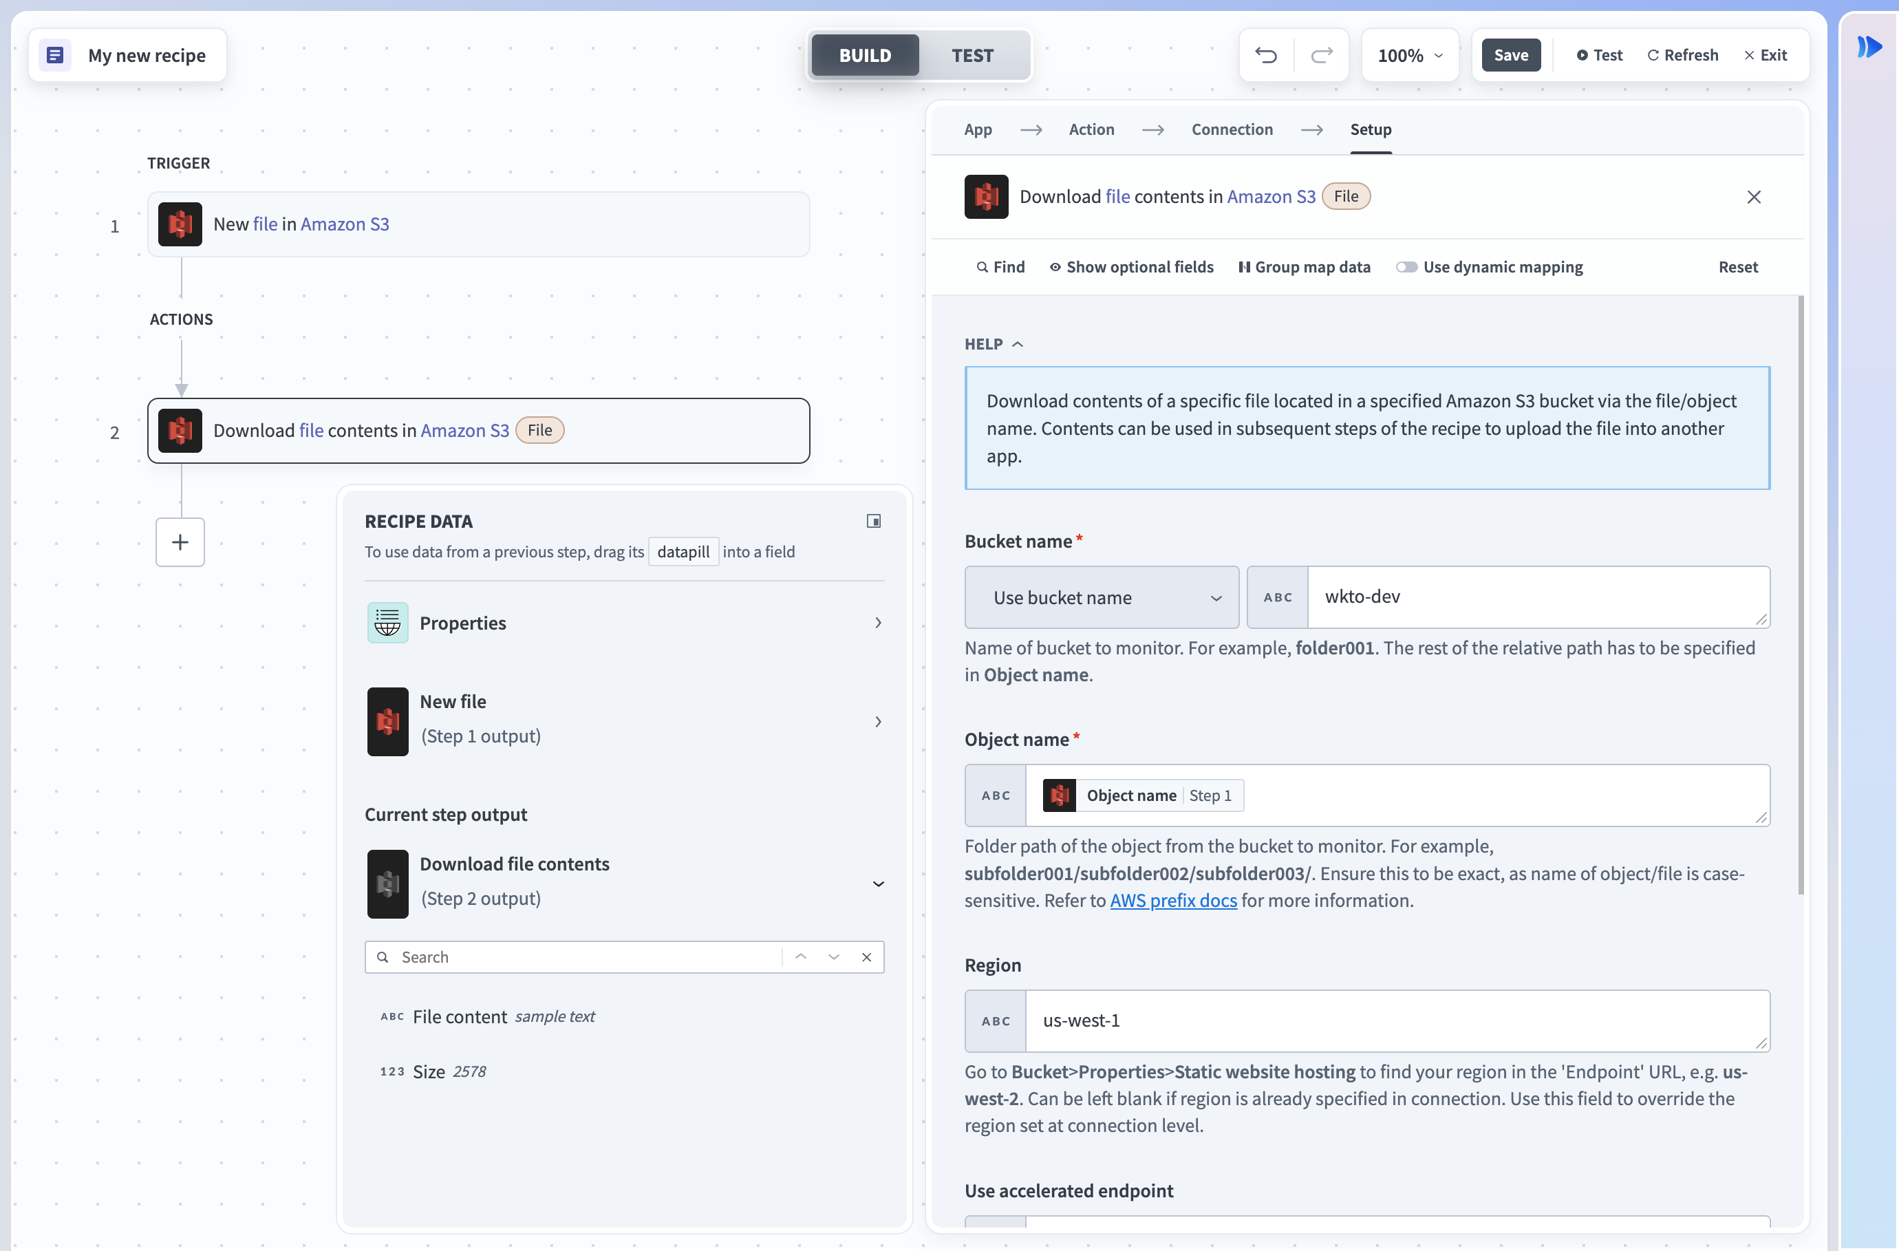Save the recipe

[x=1511, y=55]
